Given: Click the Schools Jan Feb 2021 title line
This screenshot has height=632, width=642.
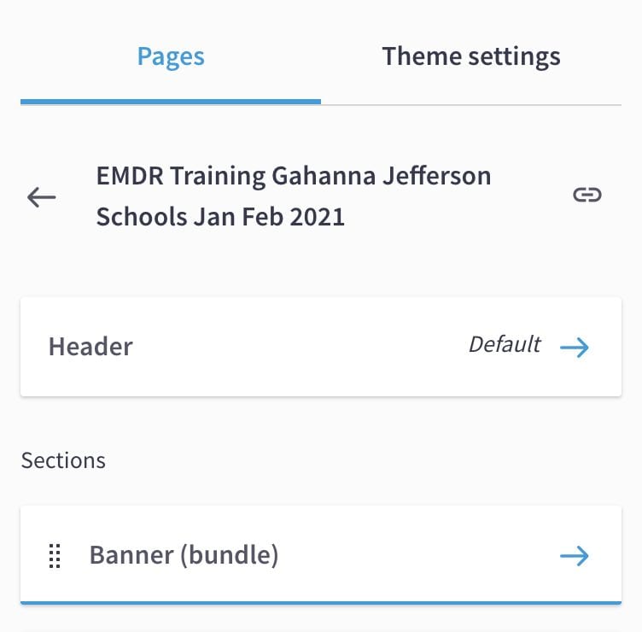Looking at the screenshot, I should click(x=220, y=217).
